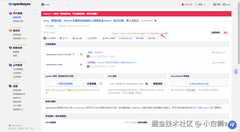Open the TensorBoard button
Screen dimensions: 240x132
tap(199, 84)
